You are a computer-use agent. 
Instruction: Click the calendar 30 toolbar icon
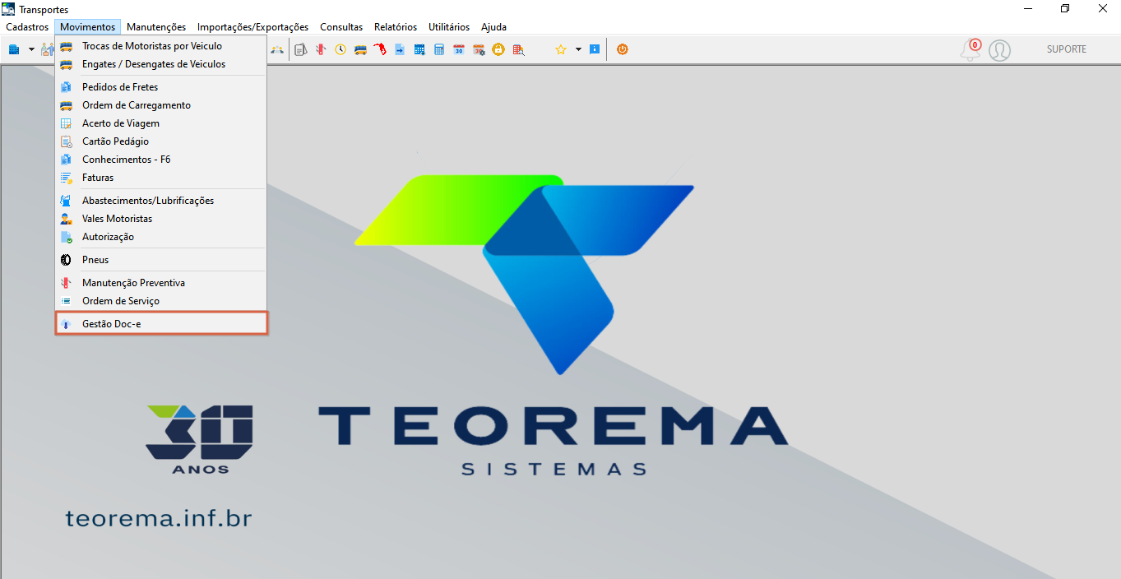coord(459,49)
